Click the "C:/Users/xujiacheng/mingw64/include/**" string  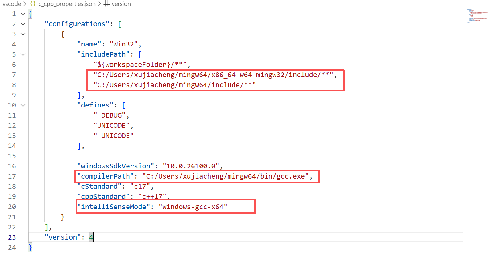(175, 85)
